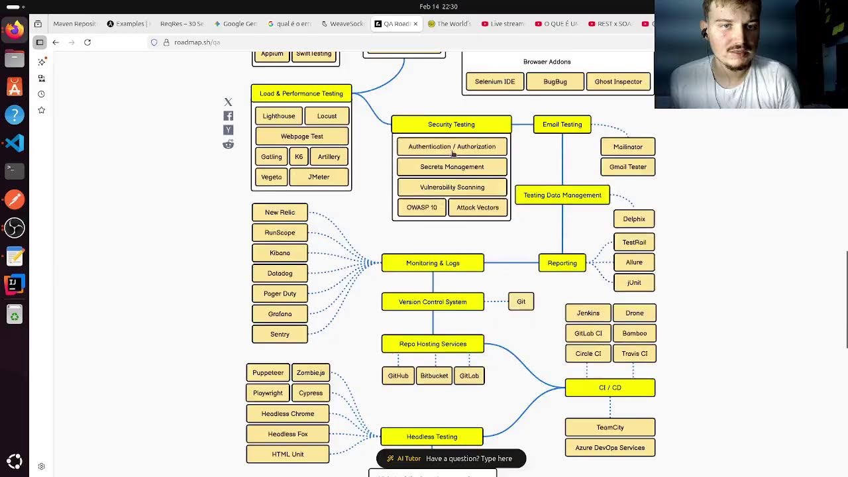This screenshot has width=848, height=477.
Task: Open Ubuntu Software from the dock
Action: tap(15, 87)
